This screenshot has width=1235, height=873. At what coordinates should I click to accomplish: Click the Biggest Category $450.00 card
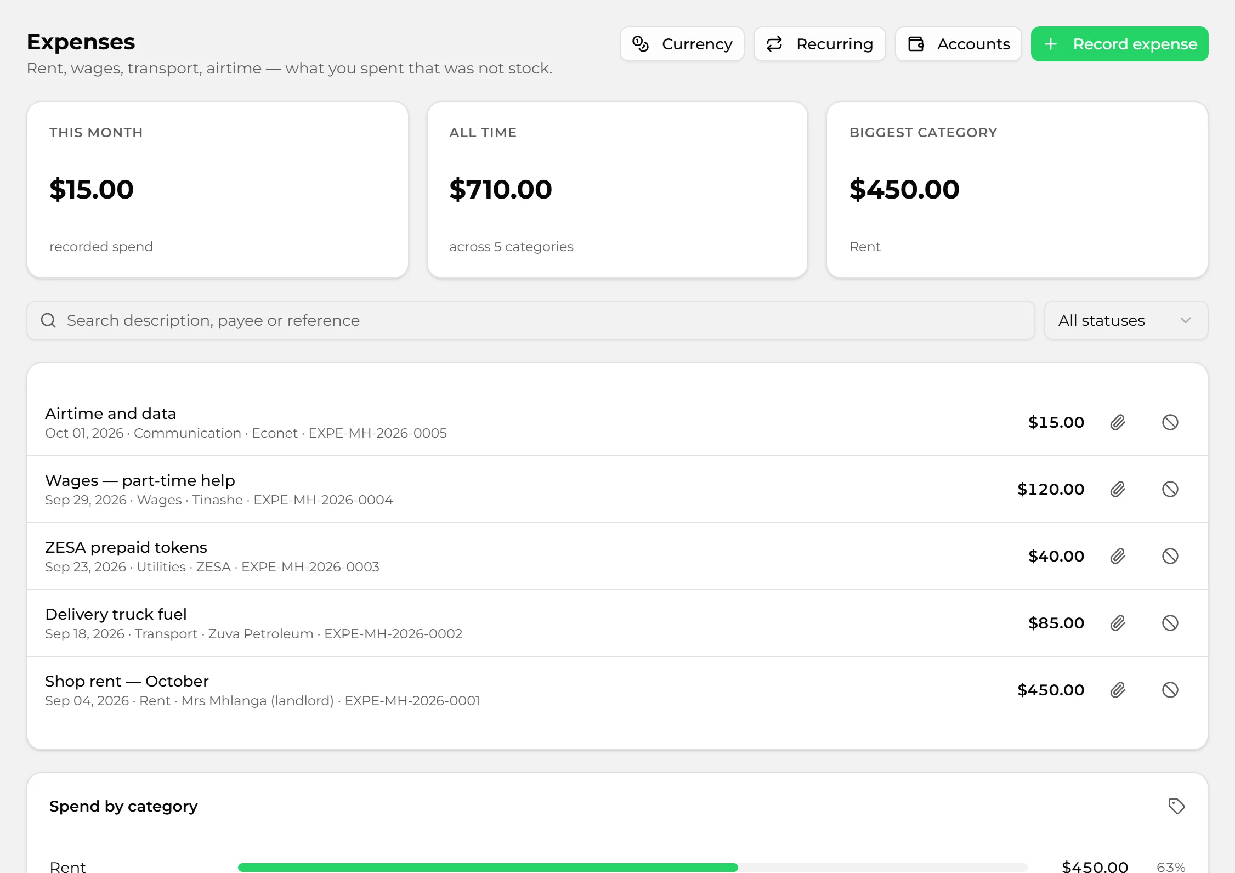point(1017,190)
